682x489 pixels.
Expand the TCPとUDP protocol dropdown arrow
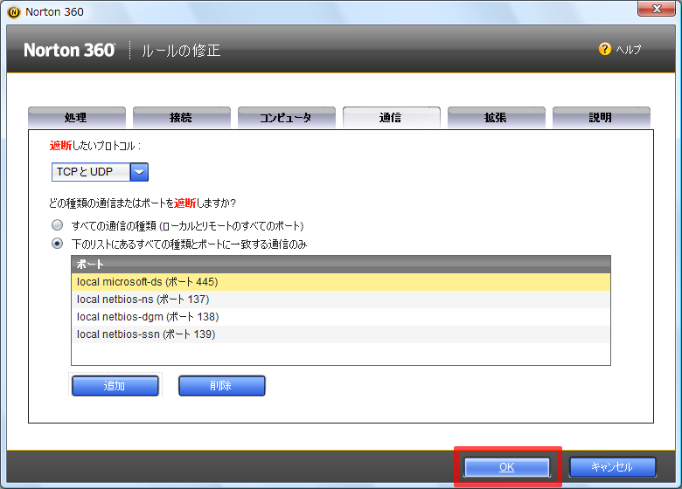[139, 172]
